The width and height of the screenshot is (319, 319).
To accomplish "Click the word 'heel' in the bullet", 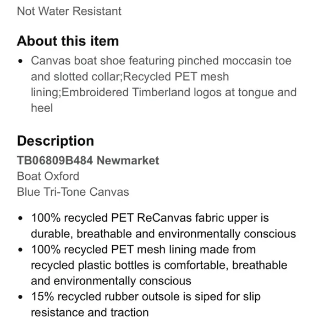I will pyautogui.click(x=42, y=108).
